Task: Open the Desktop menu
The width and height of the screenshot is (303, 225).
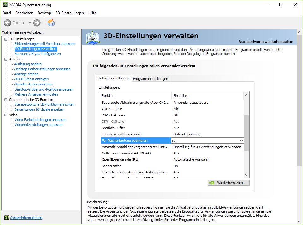Action: click(x=44, y=13)
